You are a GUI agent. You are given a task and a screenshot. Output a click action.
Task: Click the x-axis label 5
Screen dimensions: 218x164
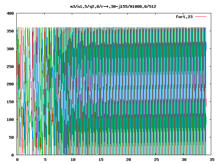pyautogui.click(x=45, y=160)
